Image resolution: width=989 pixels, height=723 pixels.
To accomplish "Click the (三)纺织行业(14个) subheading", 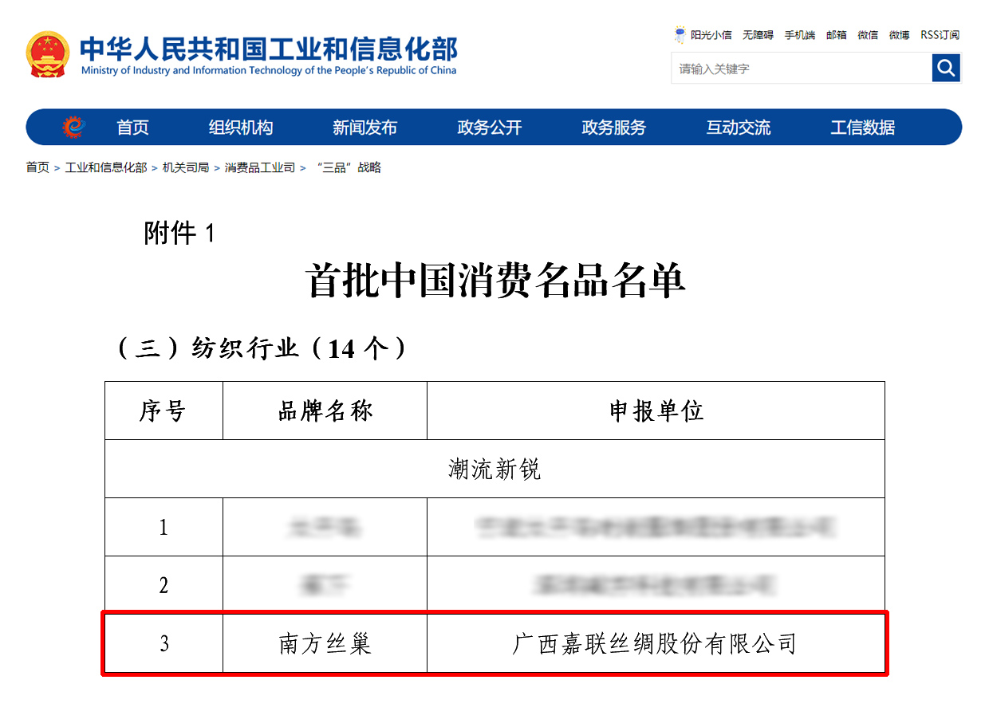I will pyautogui.click(x=262, y=348).
